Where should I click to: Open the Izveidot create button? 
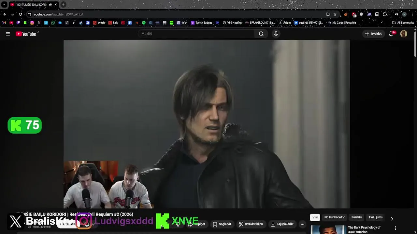point(373,34)
